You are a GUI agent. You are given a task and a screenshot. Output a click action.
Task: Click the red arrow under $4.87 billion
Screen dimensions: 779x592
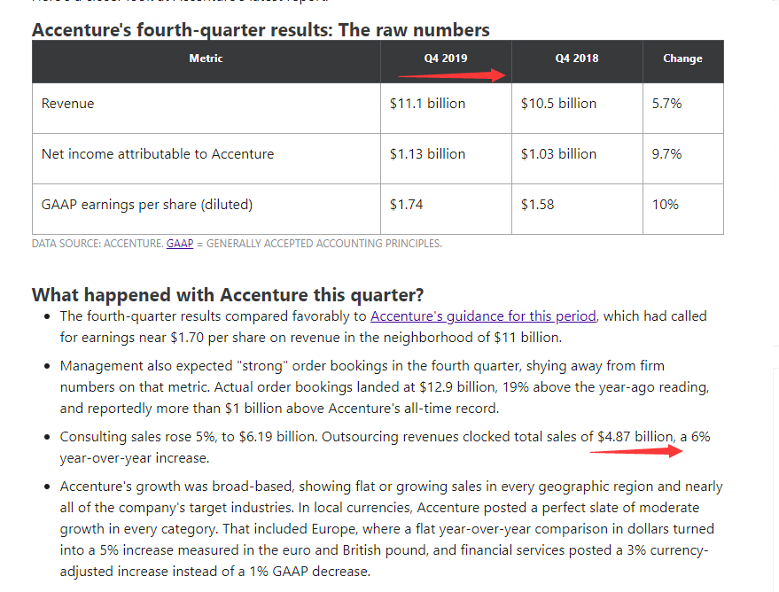pyautogui.click(x=636, y=451)
